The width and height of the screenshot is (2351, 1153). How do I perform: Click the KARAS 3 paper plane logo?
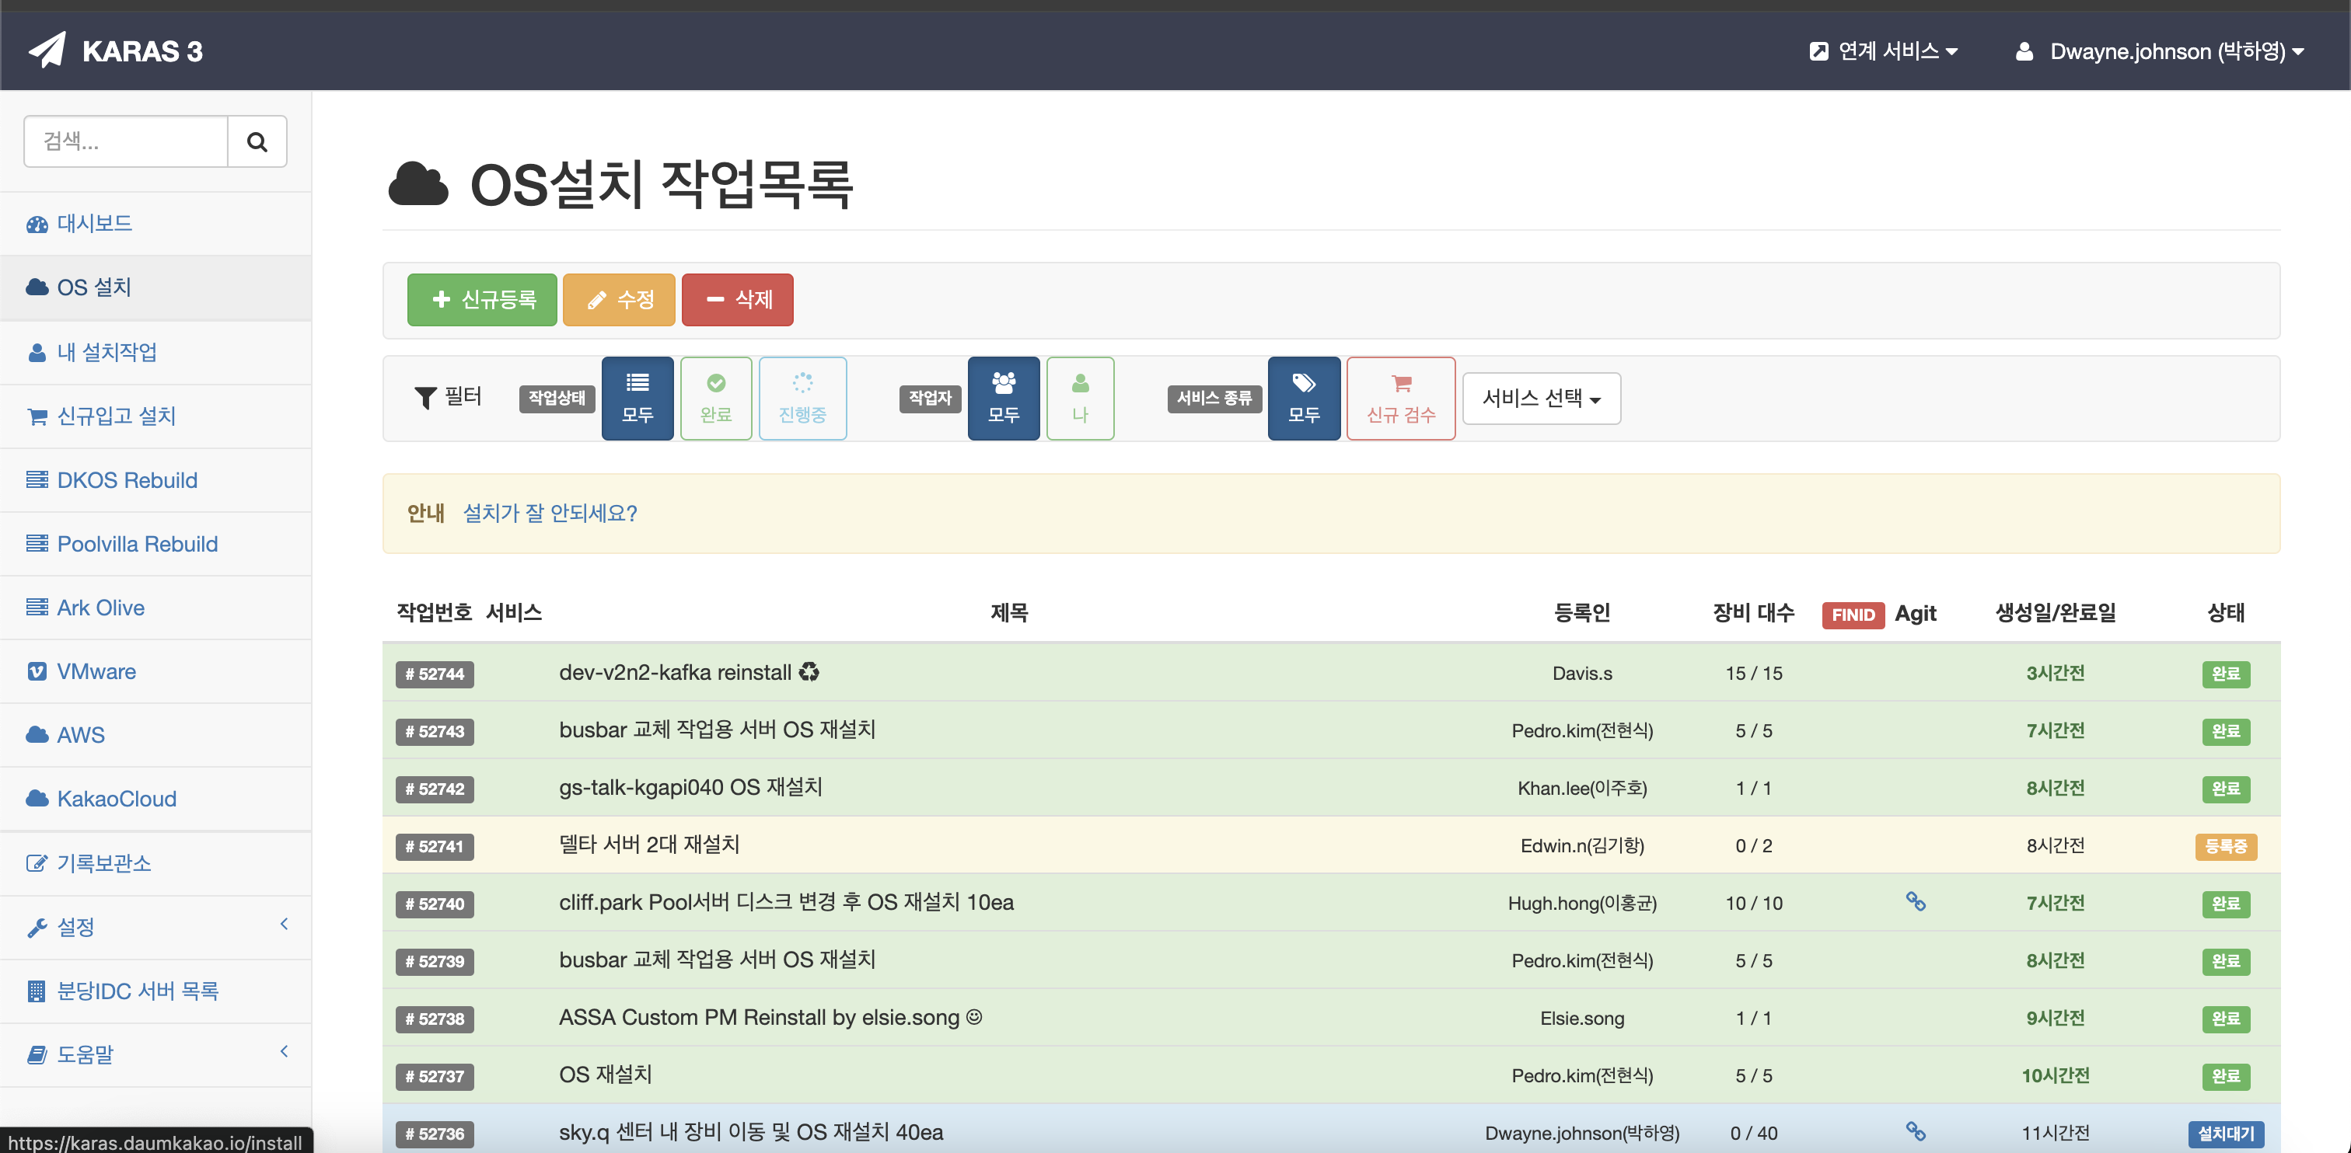[47, 51]
